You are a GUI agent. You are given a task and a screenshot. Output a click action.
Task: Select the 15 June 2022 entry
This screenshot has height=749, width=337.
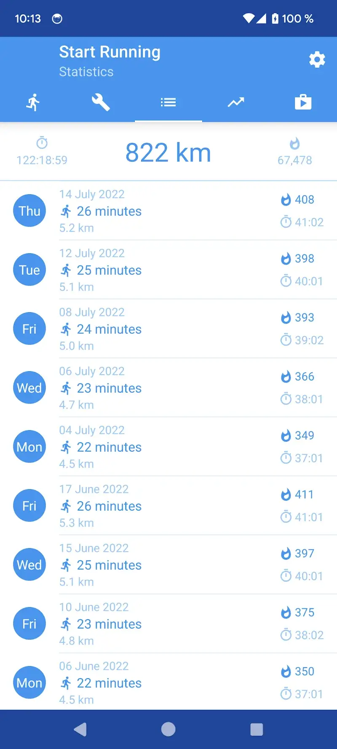click(x=168, y=564)
